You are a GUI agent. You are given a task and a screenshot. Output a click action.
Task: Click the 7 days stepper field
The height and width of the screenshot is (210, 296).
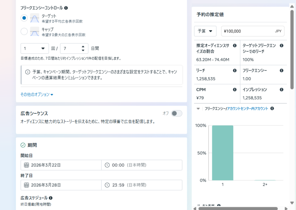point(72,48)
